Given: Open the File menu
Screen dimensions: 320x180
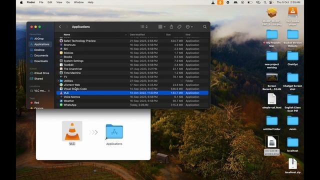Looking at the screenshot, I should point(41,2).
